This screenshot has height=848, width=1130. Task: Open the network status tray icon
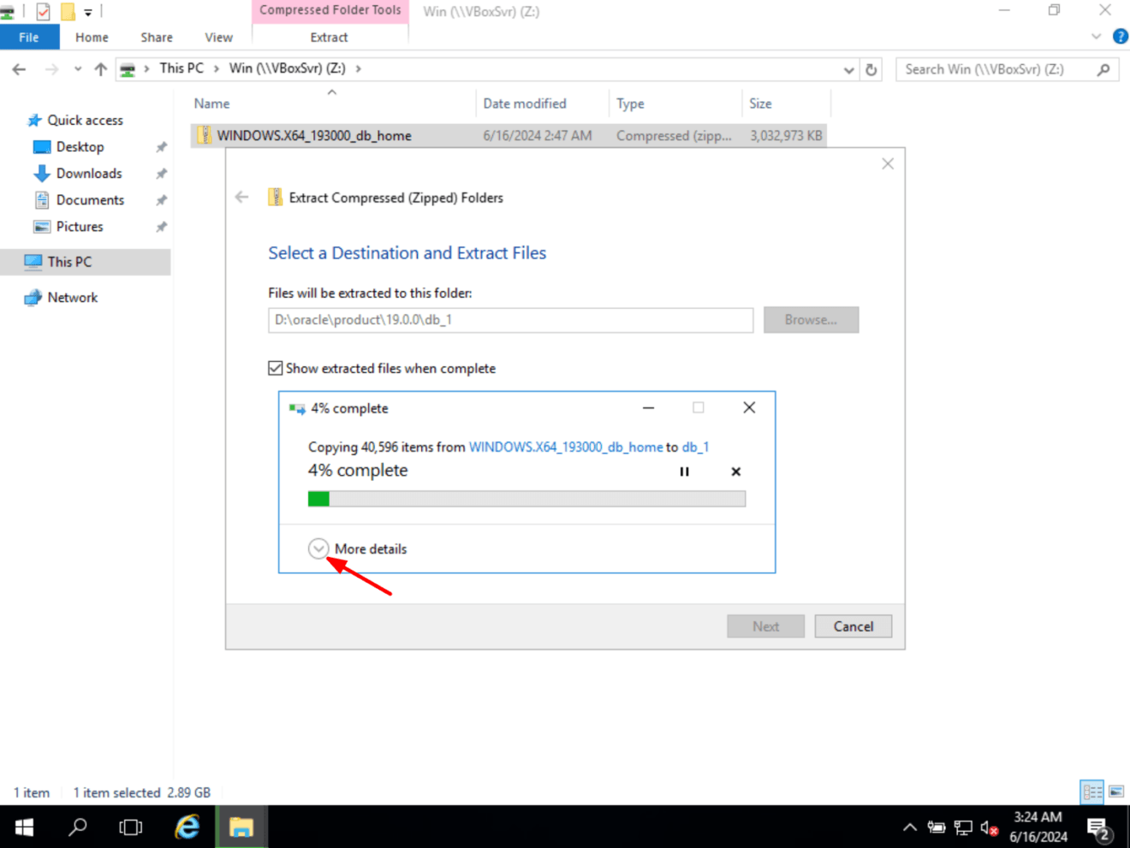pos(962,827)
